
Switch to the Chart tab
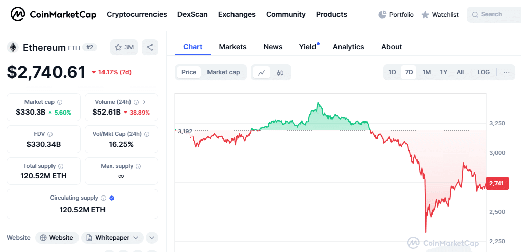pyautogui.click(x=193, y=47)
